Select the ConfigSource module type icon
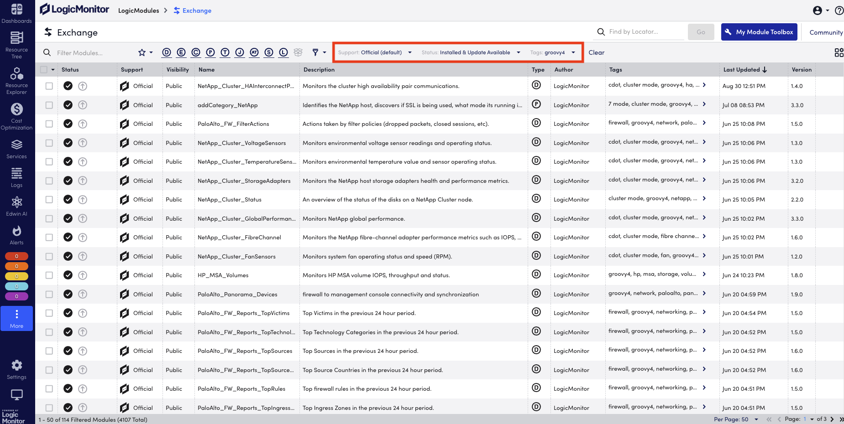Viewport: 844px width, 424px height. coord(196,52)
